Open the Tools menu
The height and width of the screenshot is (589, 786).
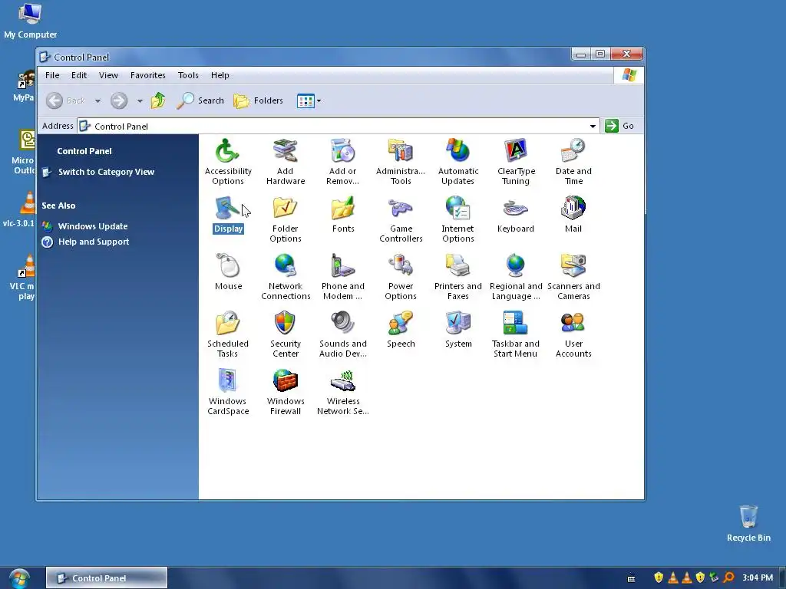coord(188,75)
